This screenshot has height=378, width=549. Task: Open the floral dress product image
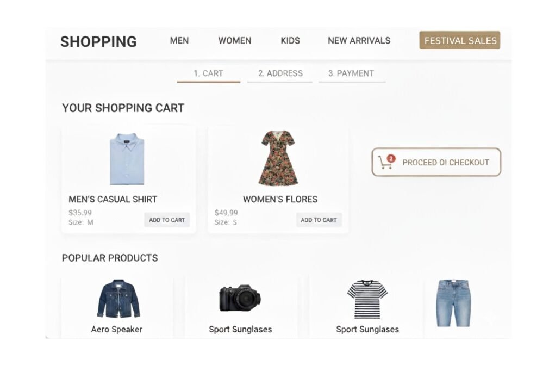pos(278,158)
